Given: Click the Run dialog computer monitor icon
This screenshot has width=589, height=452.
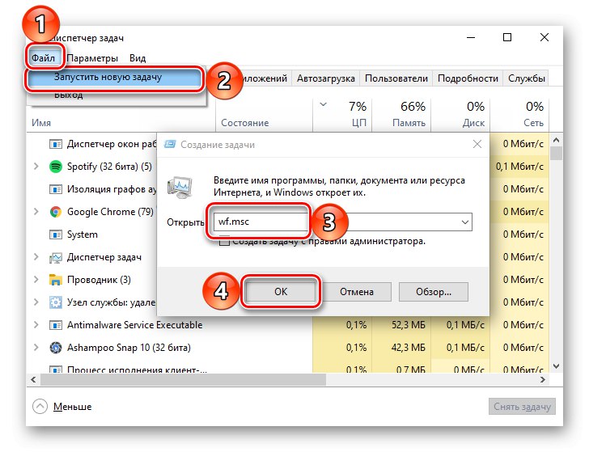Looking at the screenshot, I should tap(180, 187).
